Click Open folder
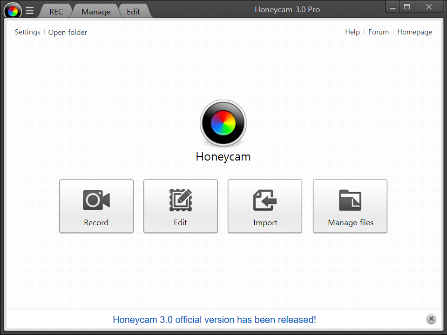Image resolution: width=447 pixels, height=335 pixels. (68, 32)
